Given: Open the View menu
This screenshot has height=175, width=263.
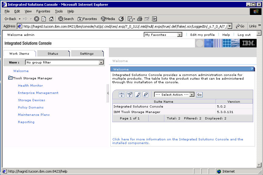Looking at the screenshot, I should click(28, 11).
